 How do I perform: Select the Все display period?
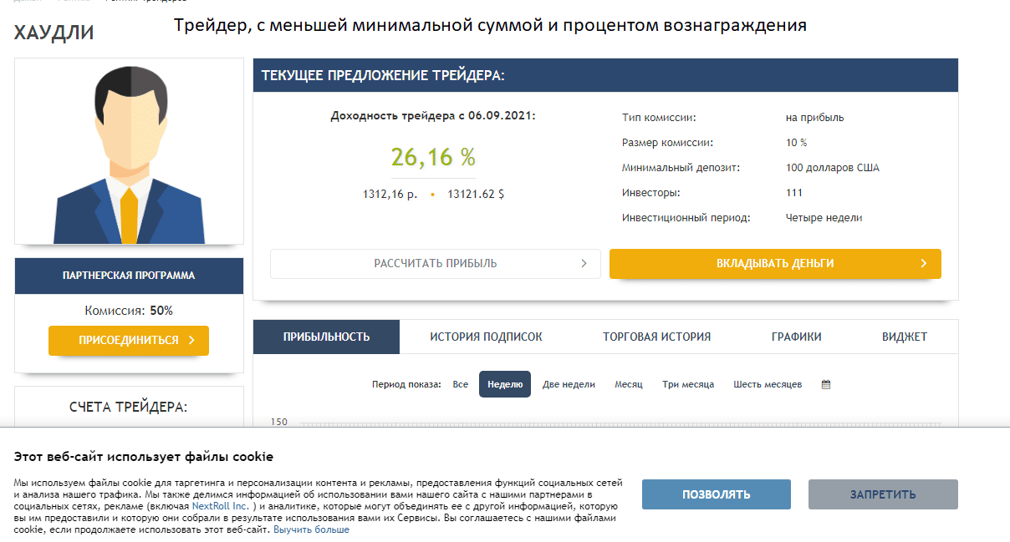(460, 384)
